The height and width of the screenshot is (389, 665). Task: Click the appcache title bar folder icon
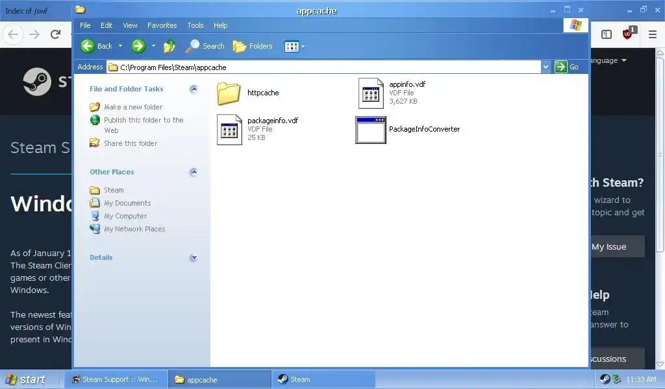click(x=80, y=9)
